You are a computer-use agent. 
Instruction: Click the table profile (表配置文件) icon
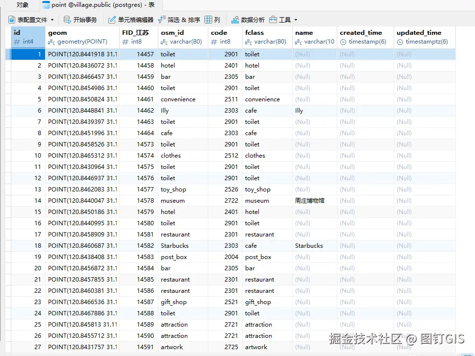coord(12,20)
